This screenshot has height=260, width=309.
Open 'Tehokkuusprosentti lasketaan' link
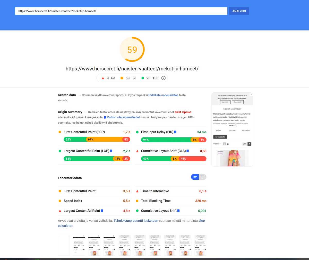click(x=136, y=221)
